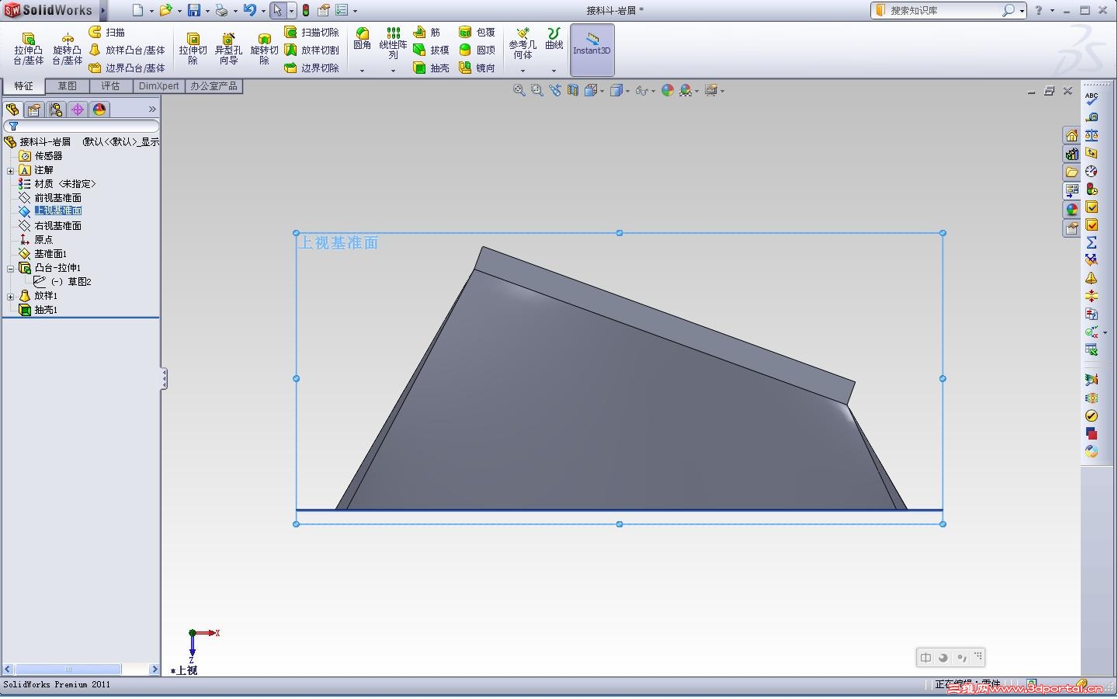Click the ABC spell check icon
The height and width of the screenshot is (699, 1118).
(x=1092, y=99)
